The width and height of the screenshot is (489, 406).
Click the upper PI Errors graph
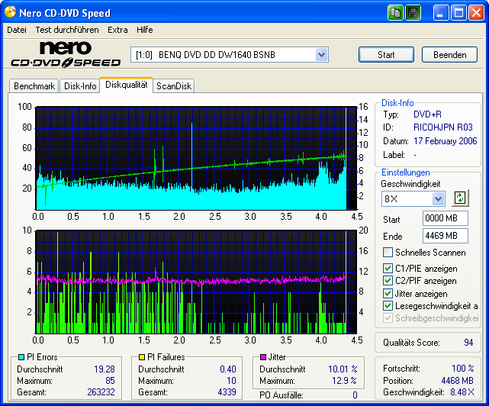(196, 158)
